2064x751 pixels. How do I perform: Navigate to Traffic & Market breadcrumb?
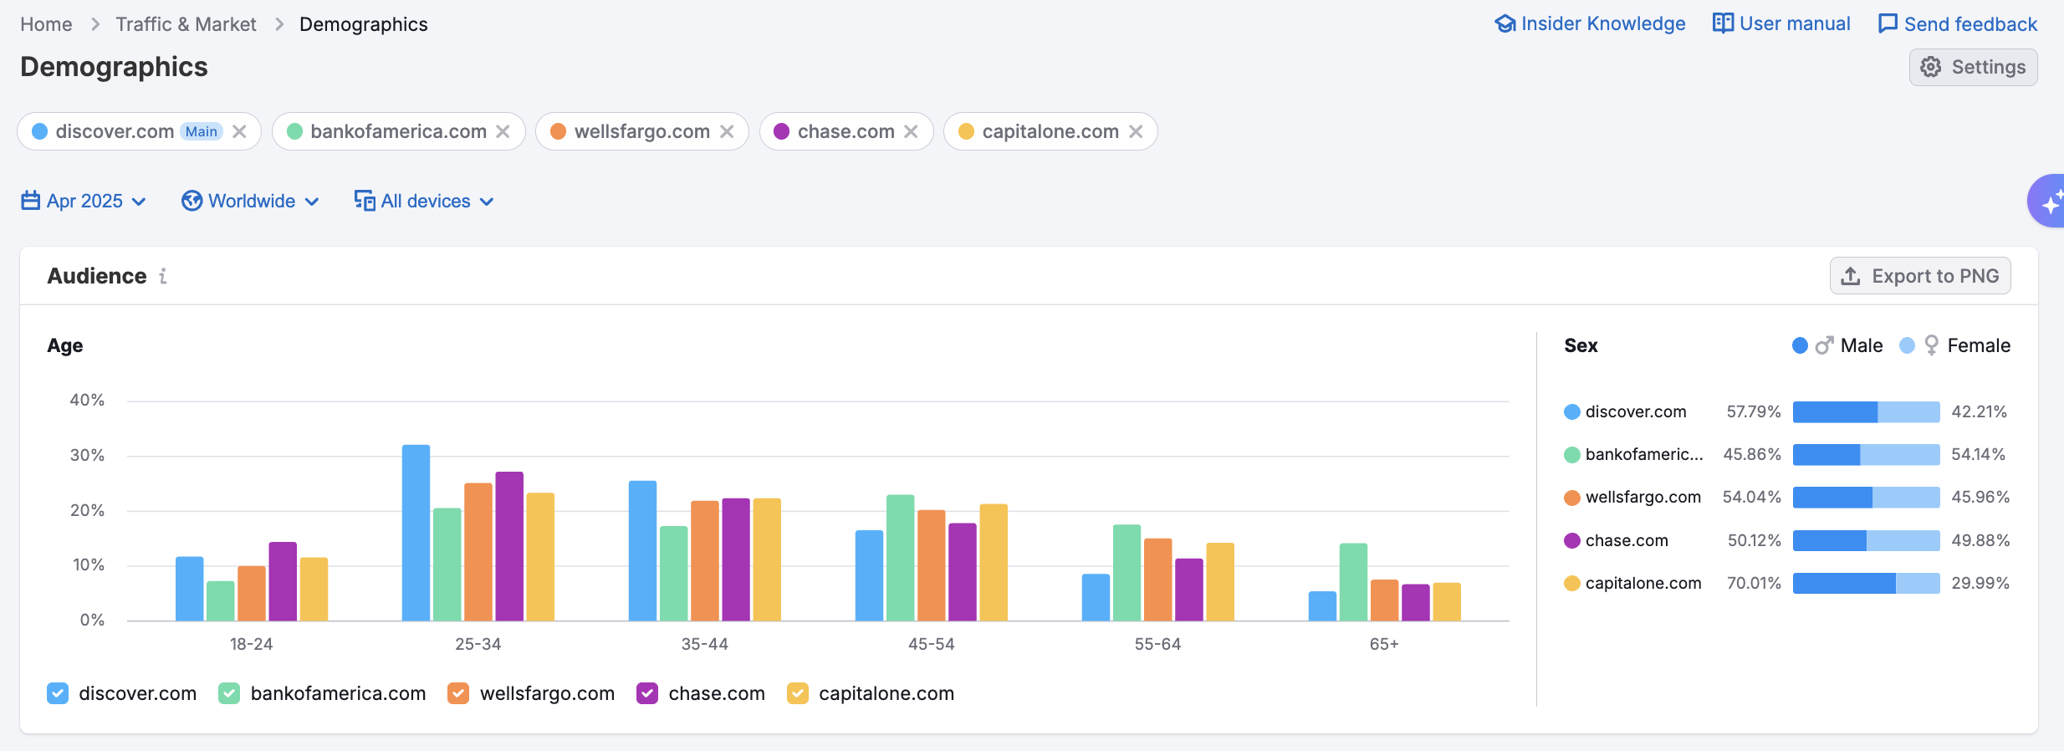(x=186, y=24)
